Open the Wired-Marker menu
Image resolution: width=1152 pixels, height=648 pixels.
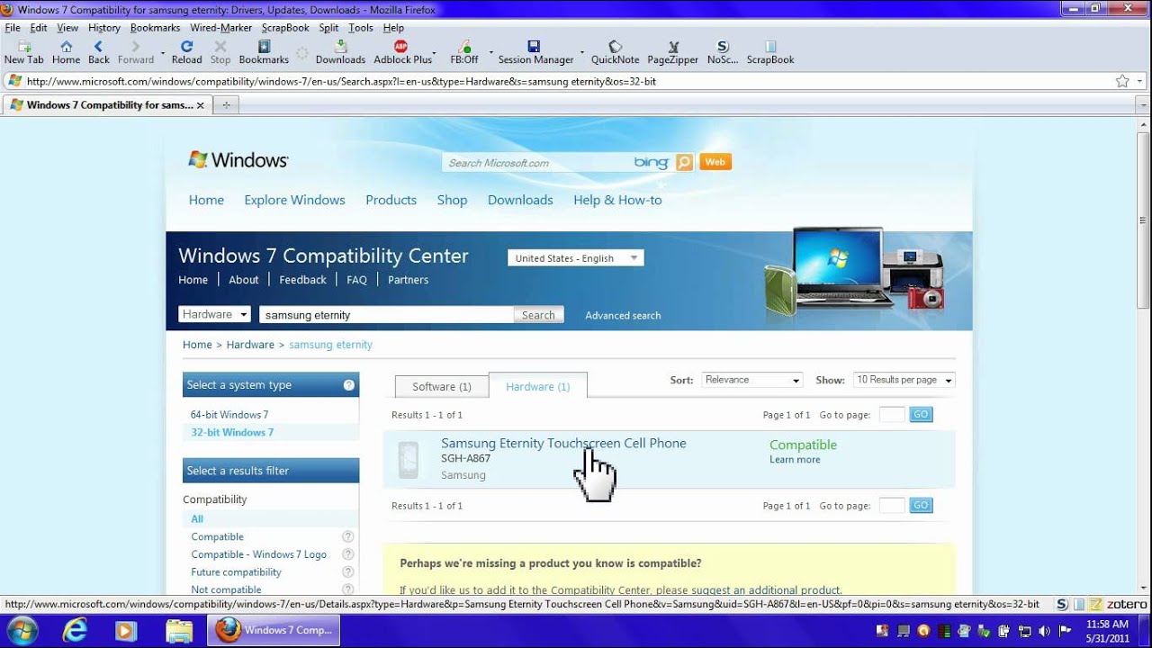(220, 28)
